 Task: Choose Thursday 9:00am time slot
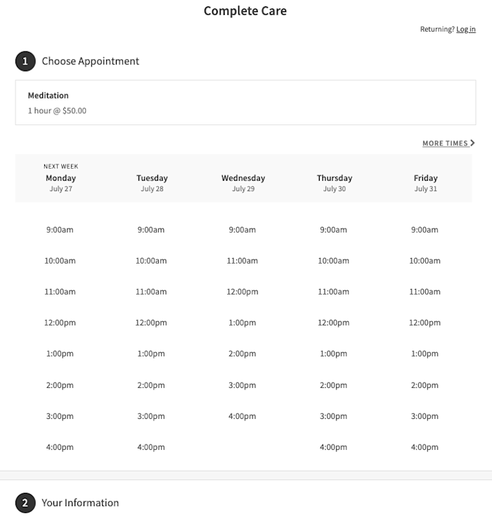[333, 230]
